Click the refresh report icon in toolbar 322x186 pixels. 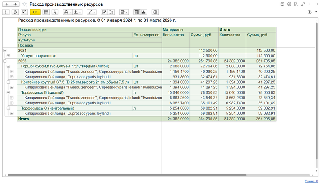tap(15, 12)
